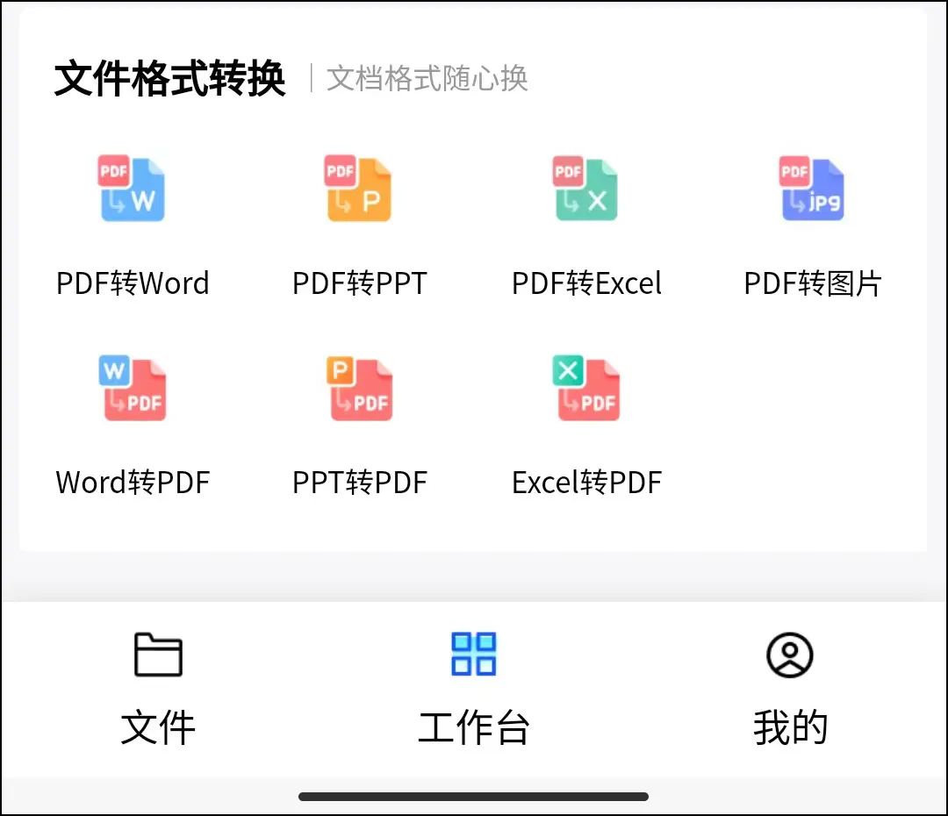Switch to the 文件 tab
This screenshot has height=816, width=948.
[x=160, y=693]
